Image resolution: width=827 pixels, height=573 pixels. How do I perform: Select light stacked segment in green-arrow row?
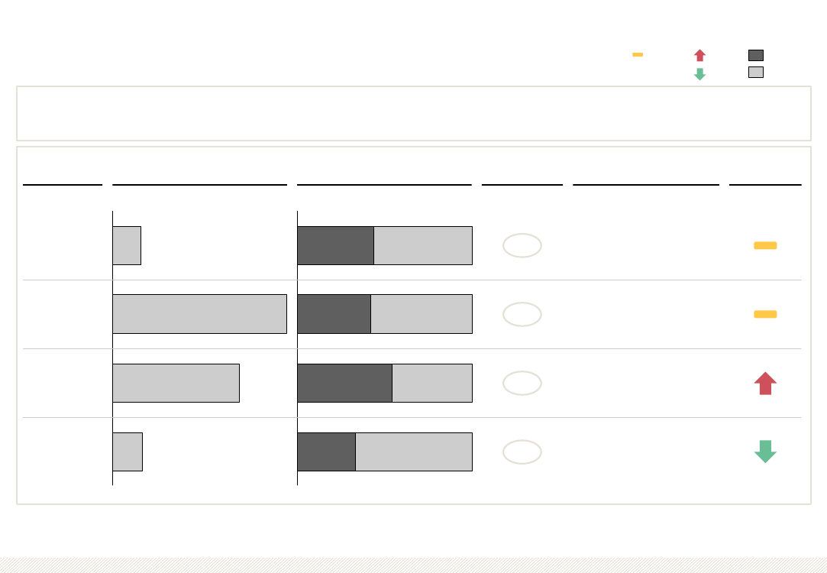click(414, 452)
